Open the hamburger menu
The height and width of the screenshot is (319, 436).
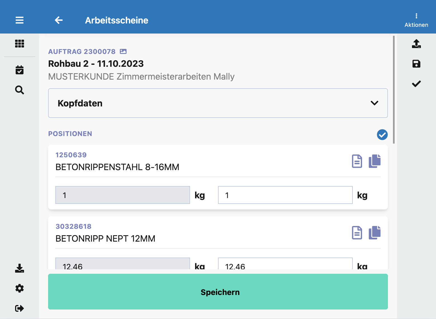20,20
